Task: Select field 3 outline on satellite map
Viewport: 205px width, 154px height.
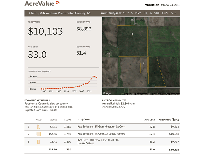Action: point(144,65)
